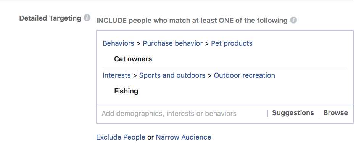Click the arrow before Outdoor recreation

pyautogui.click(x=209, y=75)
